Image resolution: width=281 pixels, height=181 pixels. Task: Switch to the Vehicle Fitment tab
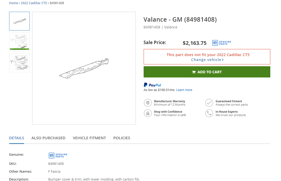click(89, 138)
